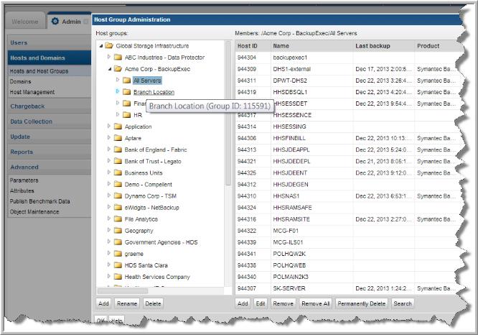The height and width of the screenshot is (335, 478).
Task: Click the gear icon on Admin tab
Action: pos(55,22)
